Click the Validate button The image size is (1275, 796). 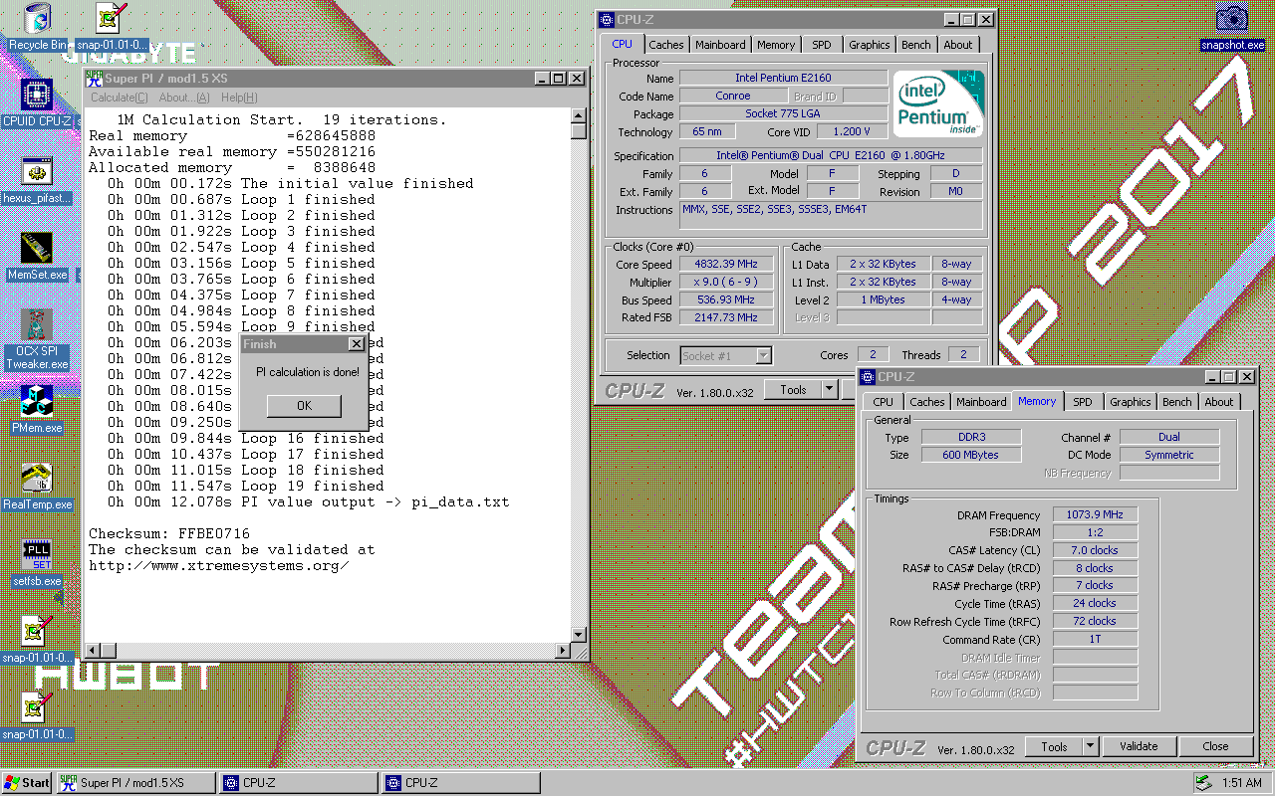tap(1139, 746)
